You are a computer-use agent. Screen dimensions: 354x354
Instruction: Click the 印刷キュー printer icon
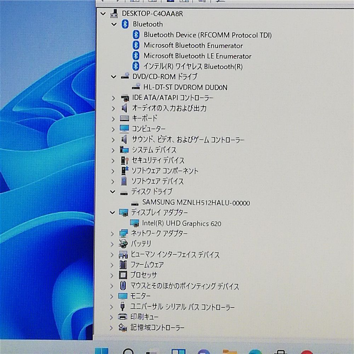(122, 317)
